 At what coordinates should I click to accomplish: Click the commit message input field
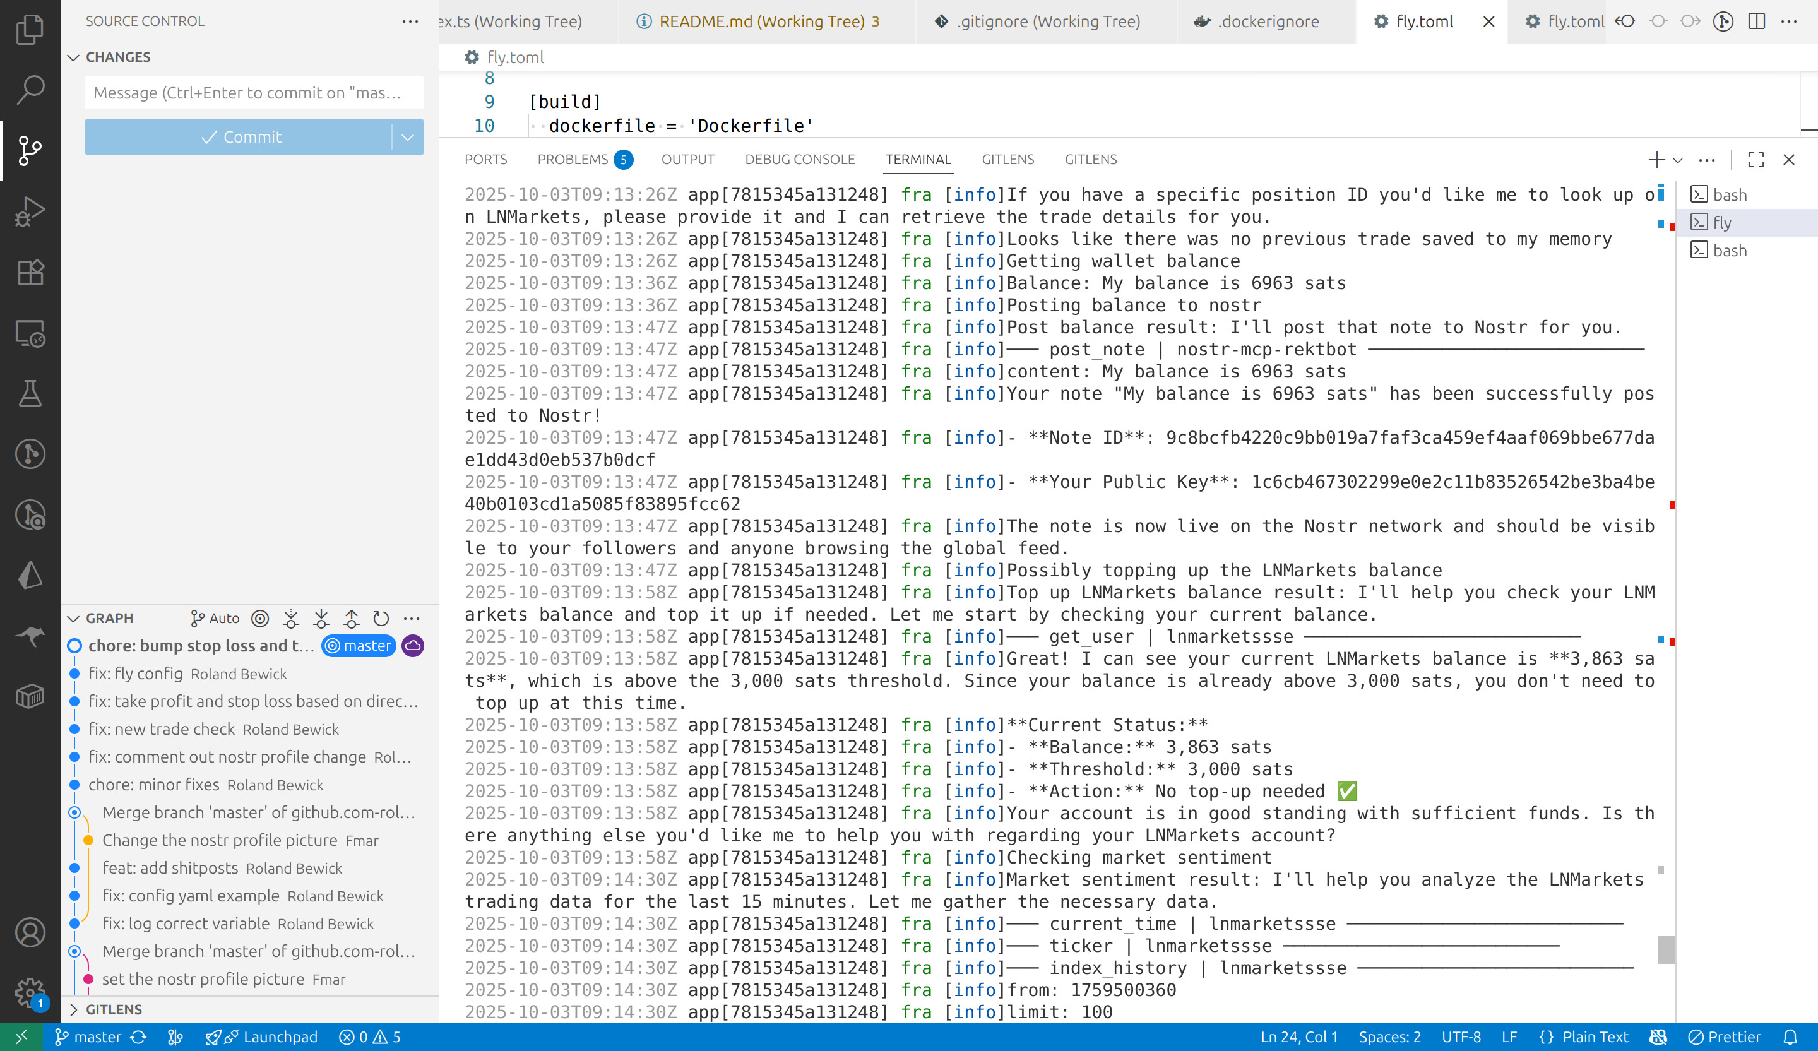click(x=253, y=92)
